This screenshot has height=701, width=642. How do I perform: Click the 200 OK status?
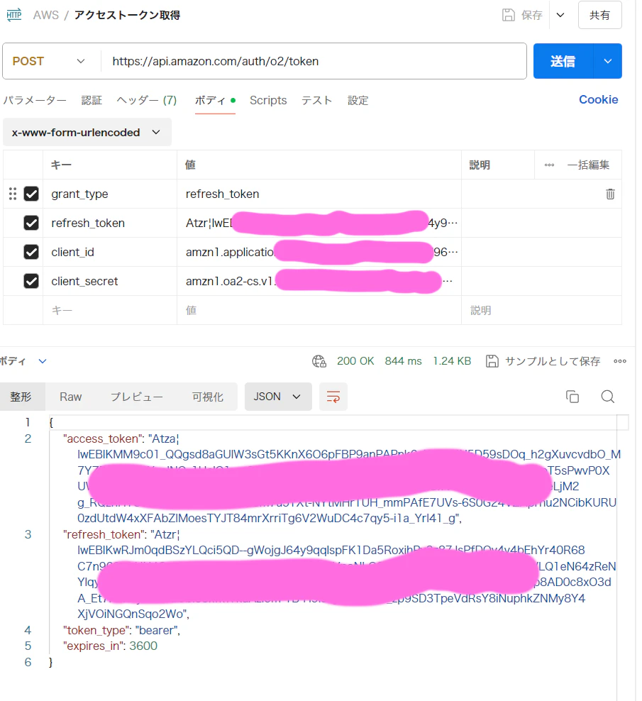[355, 360]
